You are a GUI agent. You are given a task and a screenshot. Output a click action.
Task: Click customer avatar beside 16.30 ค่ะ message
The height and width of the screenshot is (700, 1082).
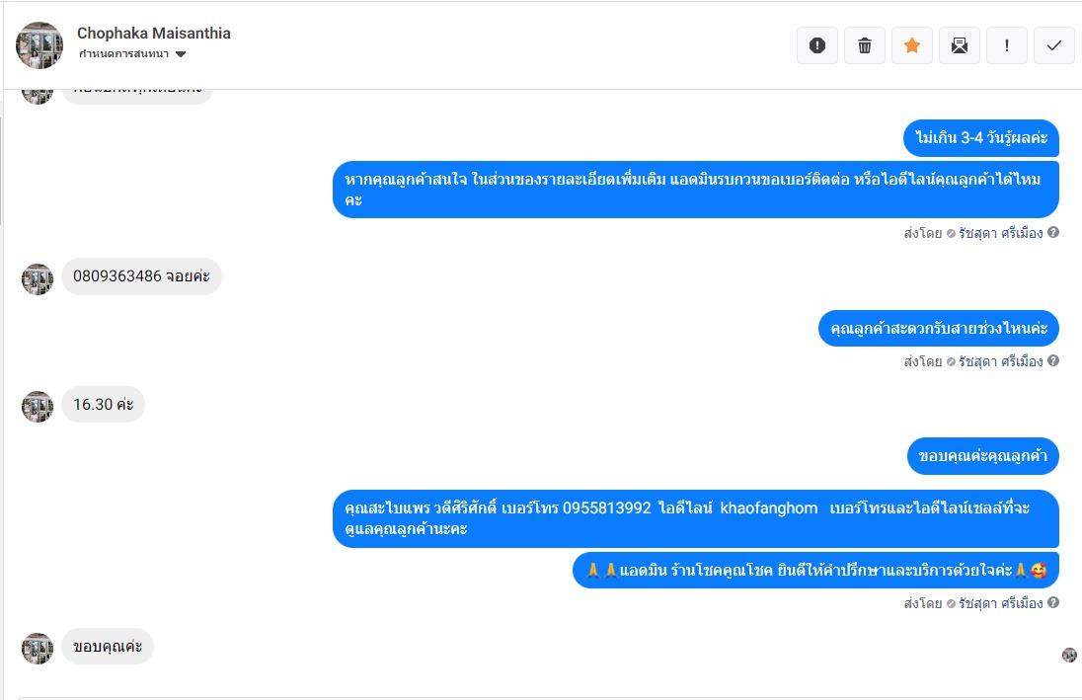pos(38,406)
